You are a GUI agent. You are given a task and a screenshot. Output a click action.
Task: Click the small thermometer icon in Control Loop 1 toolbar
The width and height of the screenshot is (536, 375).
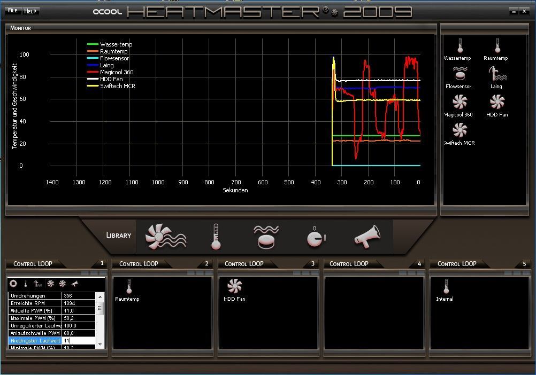pyautogui.click(x=26, y=284)
